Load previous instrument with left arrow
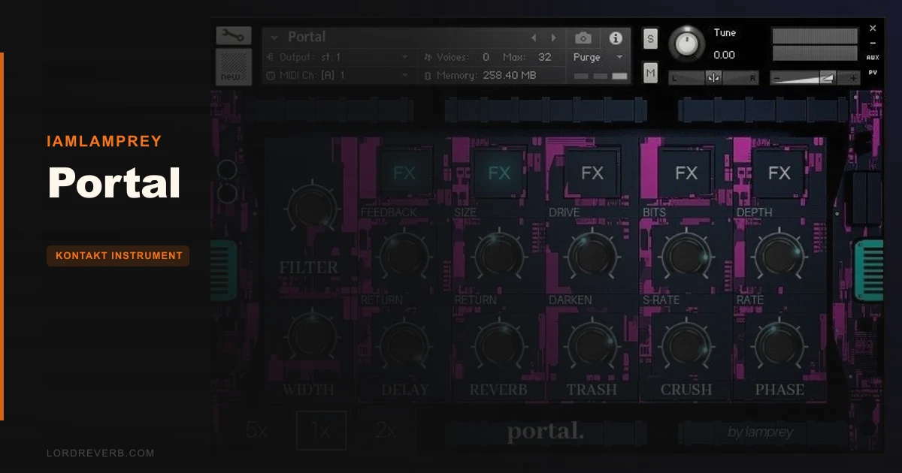The height and width of the screenshot is (473, 902). click(534, 38)
